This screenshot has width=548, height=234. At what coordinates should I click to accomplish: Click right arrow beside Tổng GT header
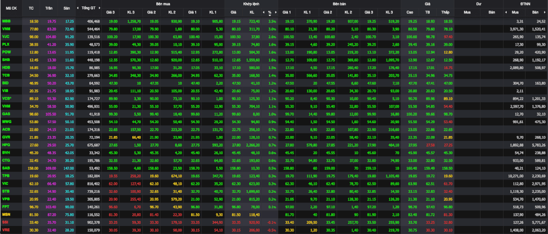pyautogui.click(x=101, y=7)
